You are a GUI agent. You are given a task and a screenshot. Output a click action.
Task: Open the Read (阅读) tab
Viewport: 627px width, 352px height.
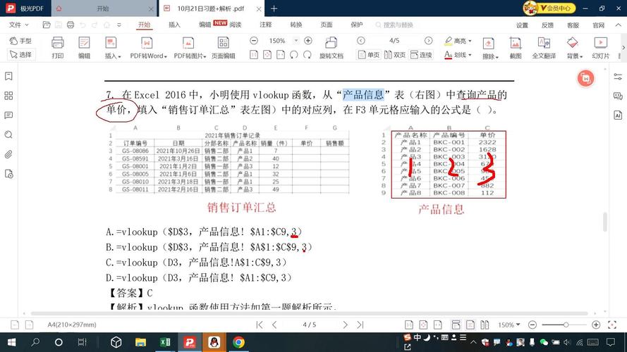pyautogui.click(x=236, y=25)
